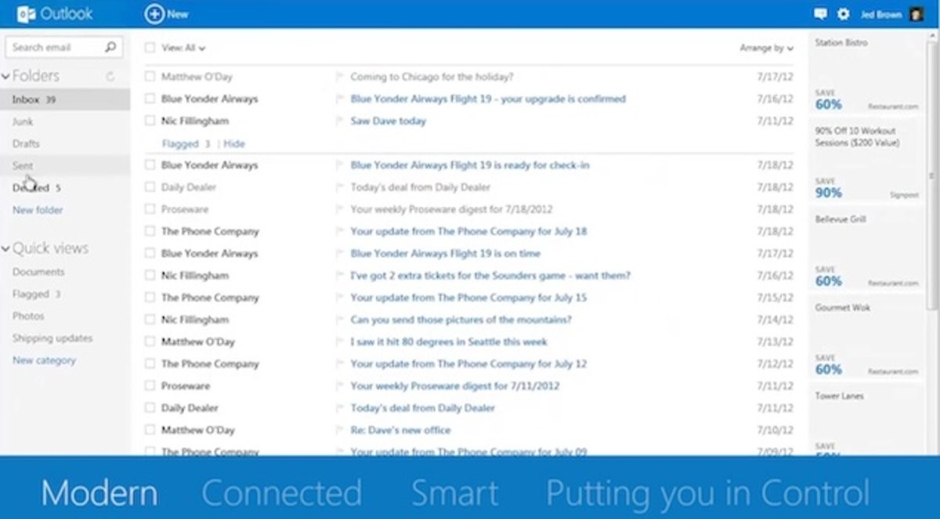The image size is (940, 519).
Task: Open the View: All dropdown
Action: 183,48
